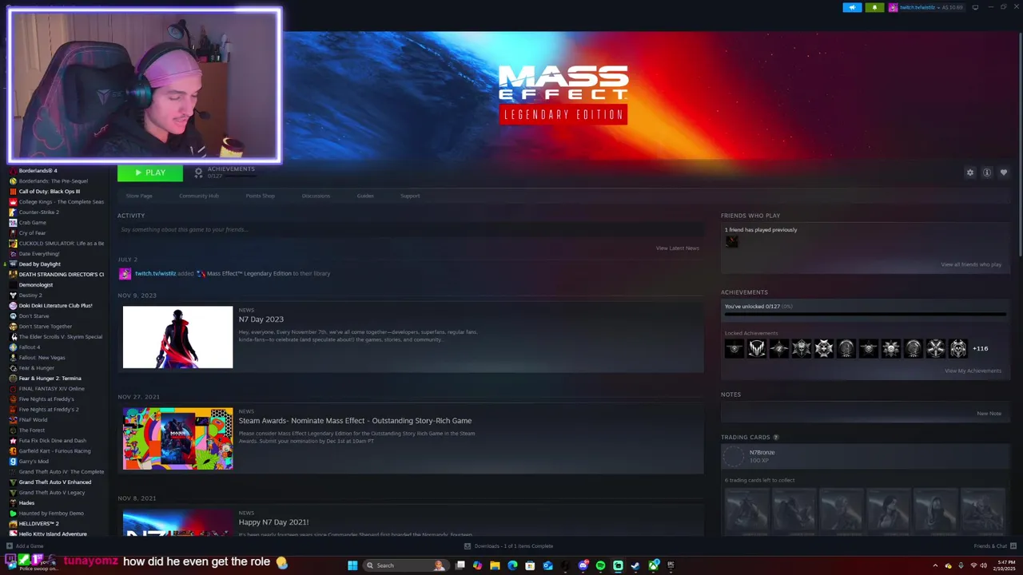Open the Points Shop tab
The height and width of the screenshot is (575, 1023).
(x=260, y=196)
